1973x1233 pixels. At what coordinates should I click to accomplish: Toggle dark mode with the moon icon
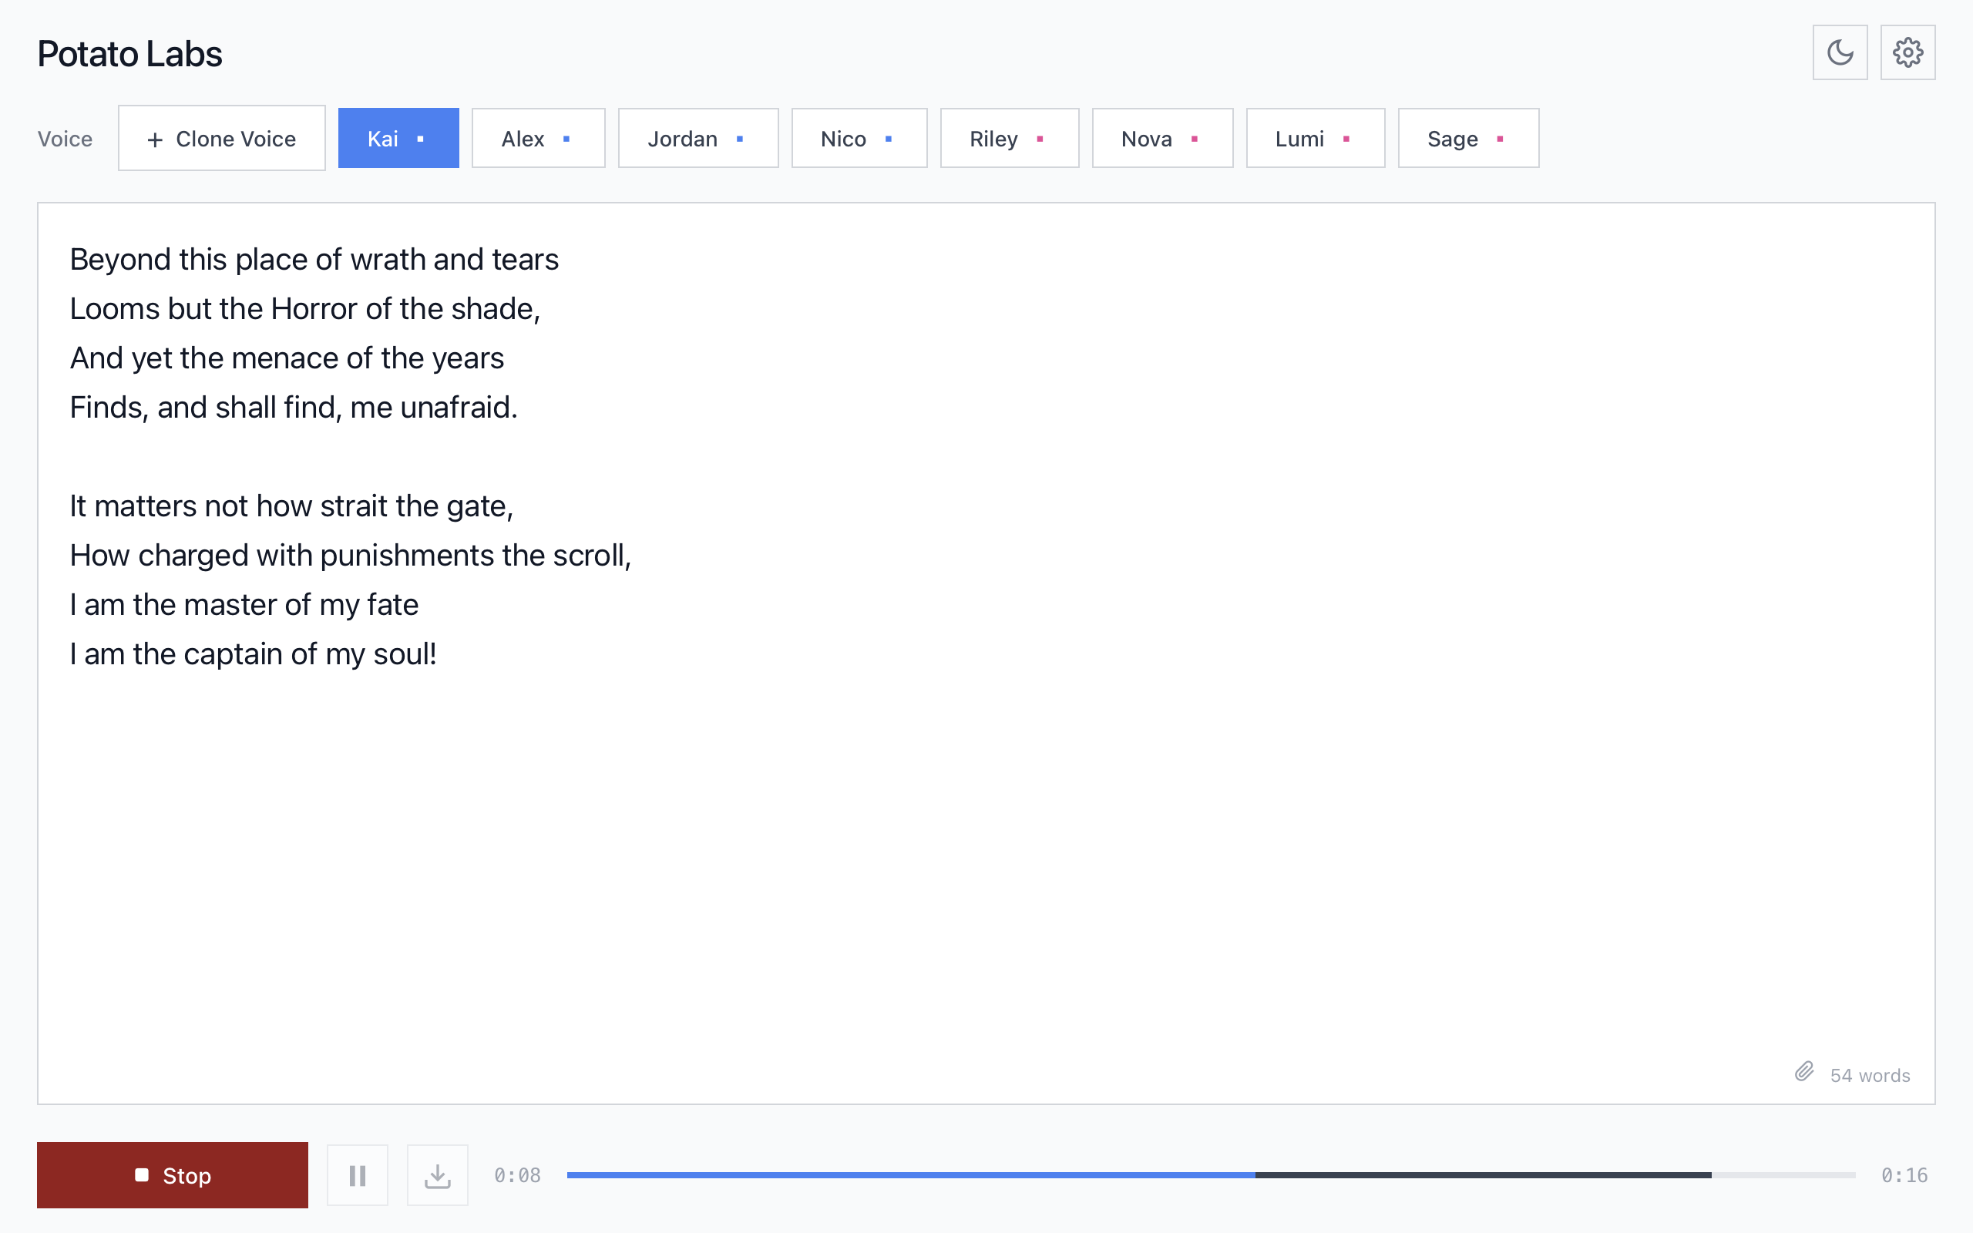point(1841,52)
